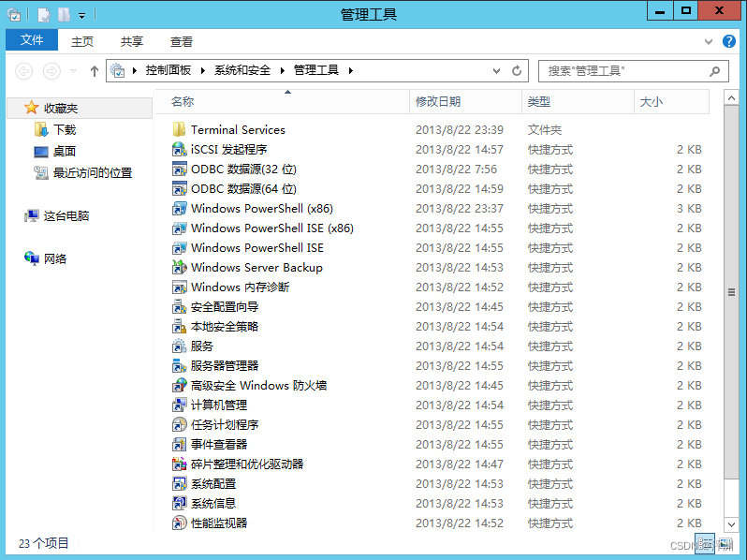The image size is (747, 560).
Task: Click the vertical scrollbar thumb
Action: tap(731, 292)
